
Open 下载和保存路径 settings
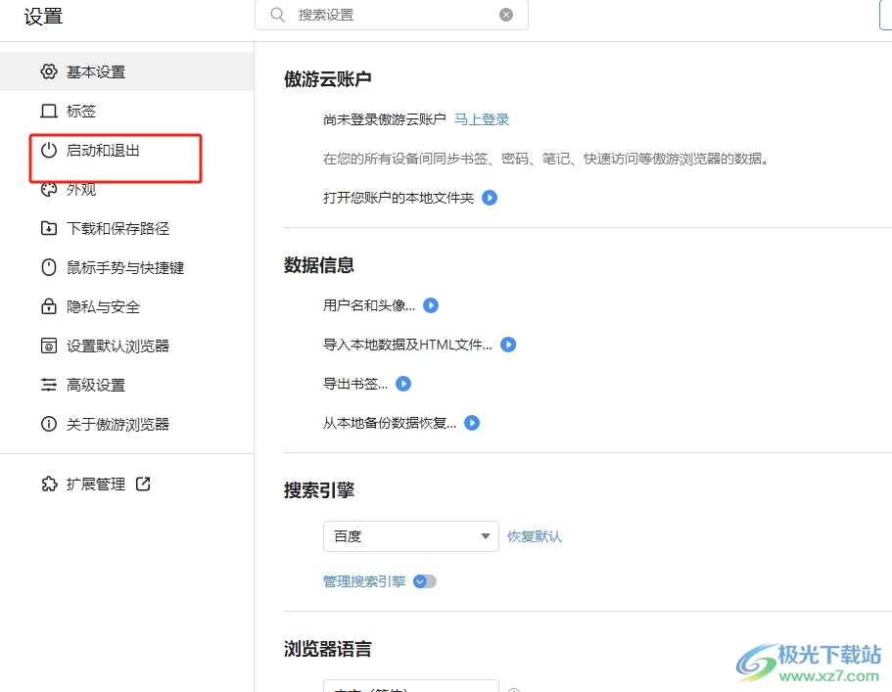tap(127, 229)
